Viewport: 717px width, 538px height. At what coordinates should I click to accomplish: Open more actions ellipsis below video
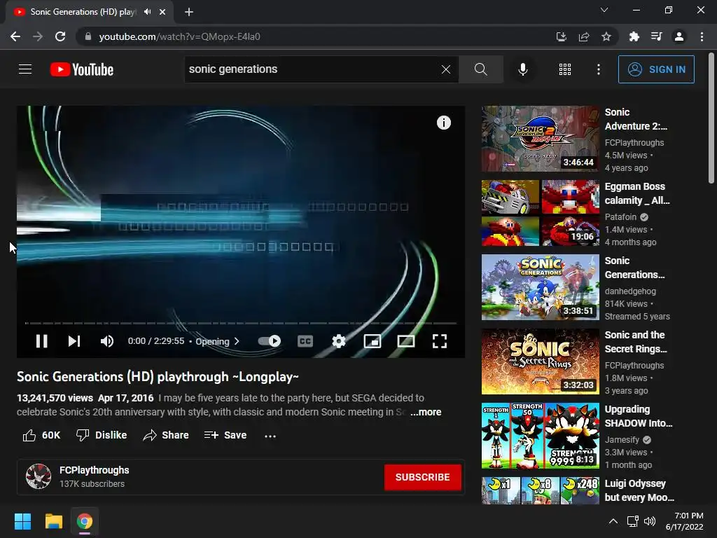(270, 436)
